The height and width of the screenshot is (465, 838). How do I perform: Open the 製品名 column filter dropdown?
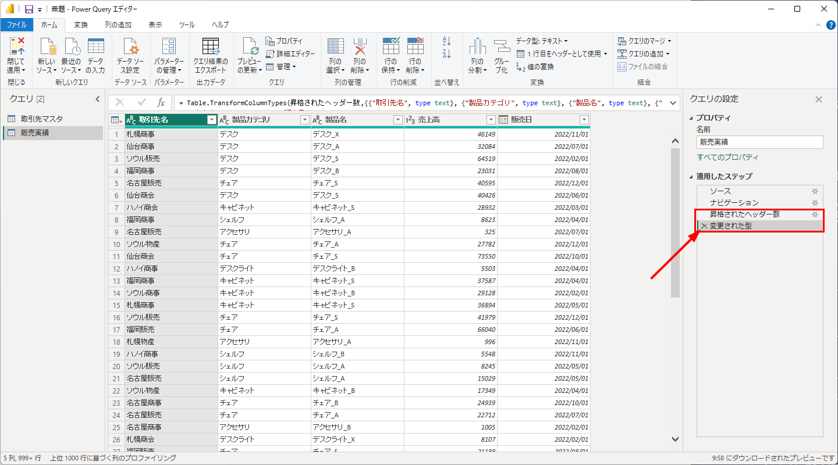[397, 120]
